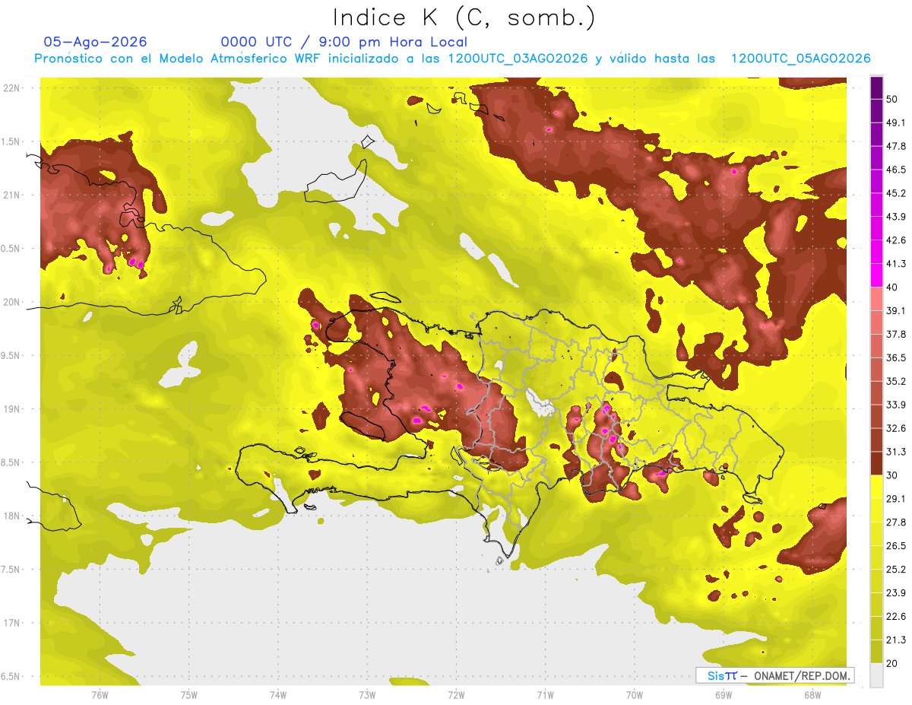
Task: Click the '73W' longitude axis label
Action: 367,695
